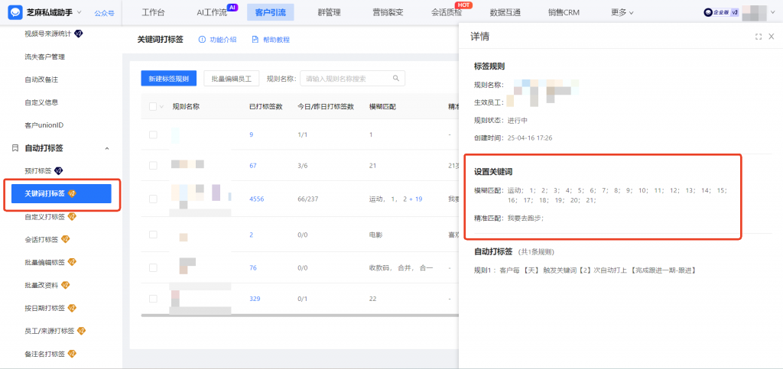Screen dimensions: 783x369
Task: Close the 详情 details panel
Action: [771, 37]
